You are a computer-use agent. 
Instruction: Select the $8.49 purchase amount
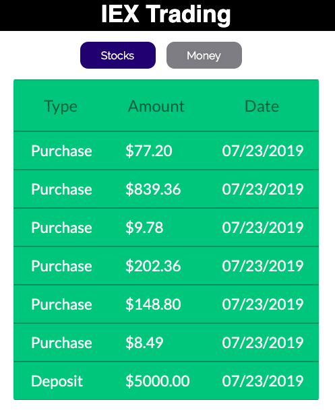[144, 343]
